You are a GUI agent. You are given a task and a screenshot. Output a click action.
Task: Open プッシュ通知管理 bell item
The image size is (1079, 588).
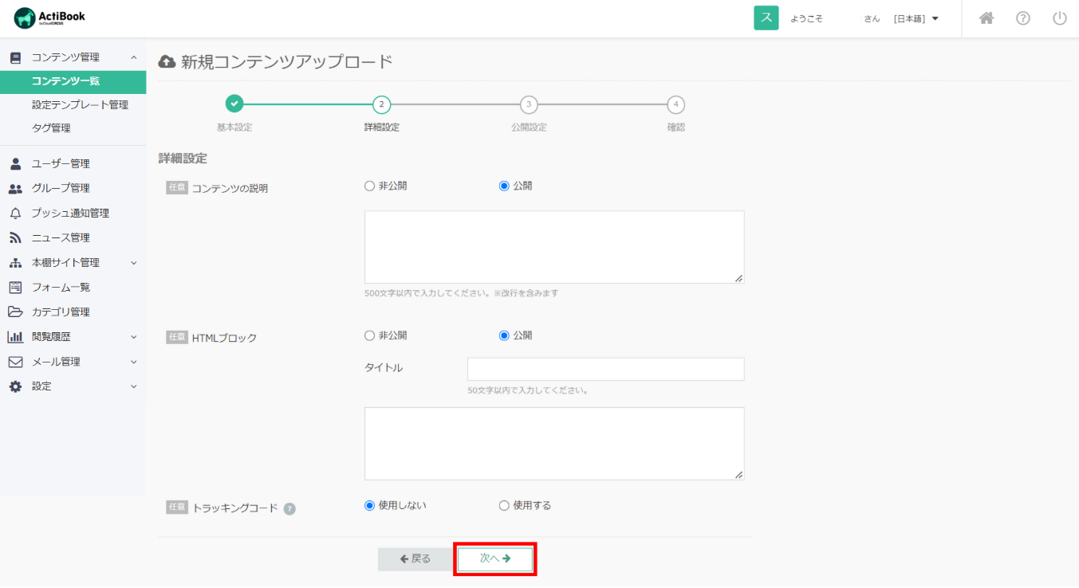(70, 213)
